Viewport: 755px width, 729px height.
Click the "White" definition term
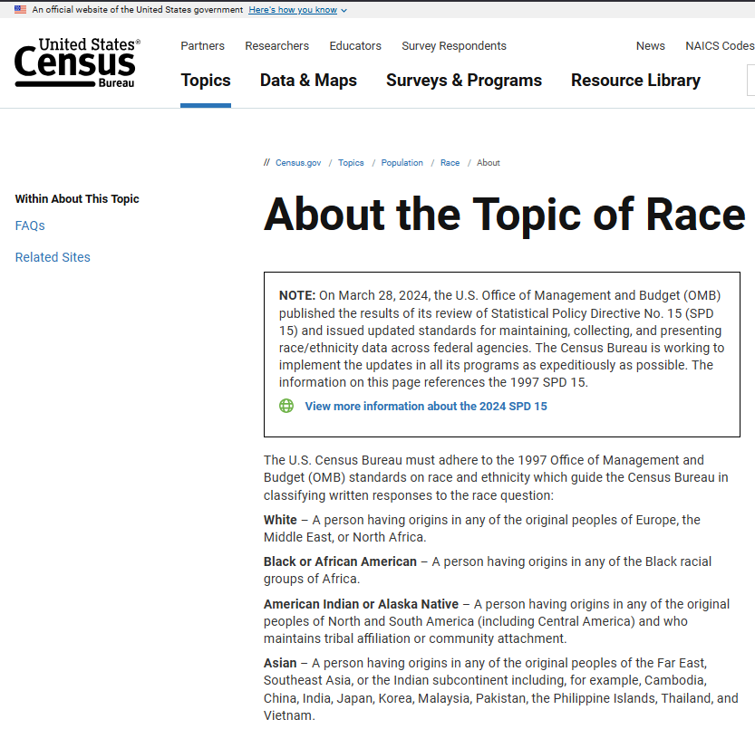click(280, 520)
